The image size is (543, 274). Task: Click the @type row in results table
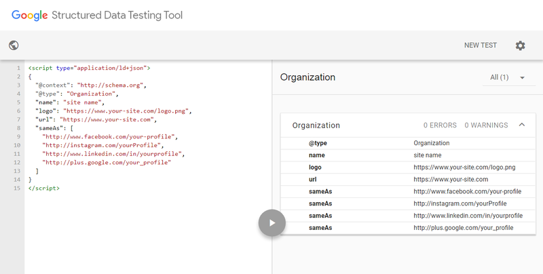pos(408,143)
